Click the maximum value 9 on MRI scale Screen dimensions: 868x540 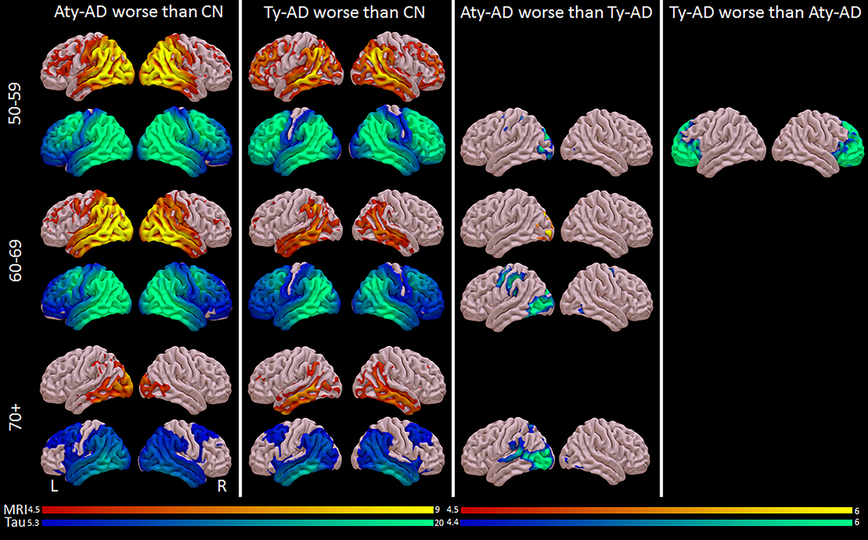(437, 510)
